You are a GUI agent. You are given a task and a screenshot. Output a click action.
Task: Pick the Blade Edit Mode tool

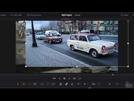pos(35,84)
